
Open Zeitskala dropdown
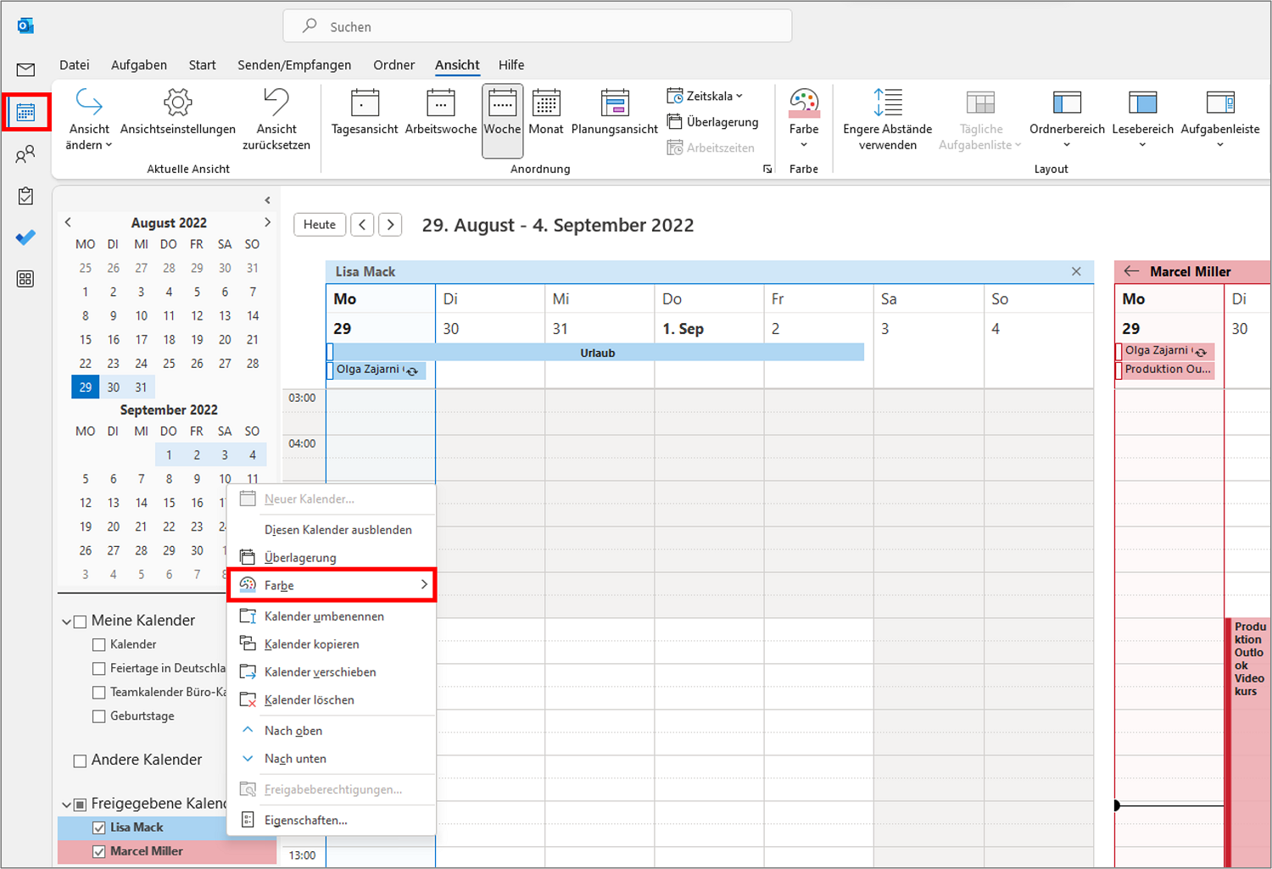click(705, 96)
